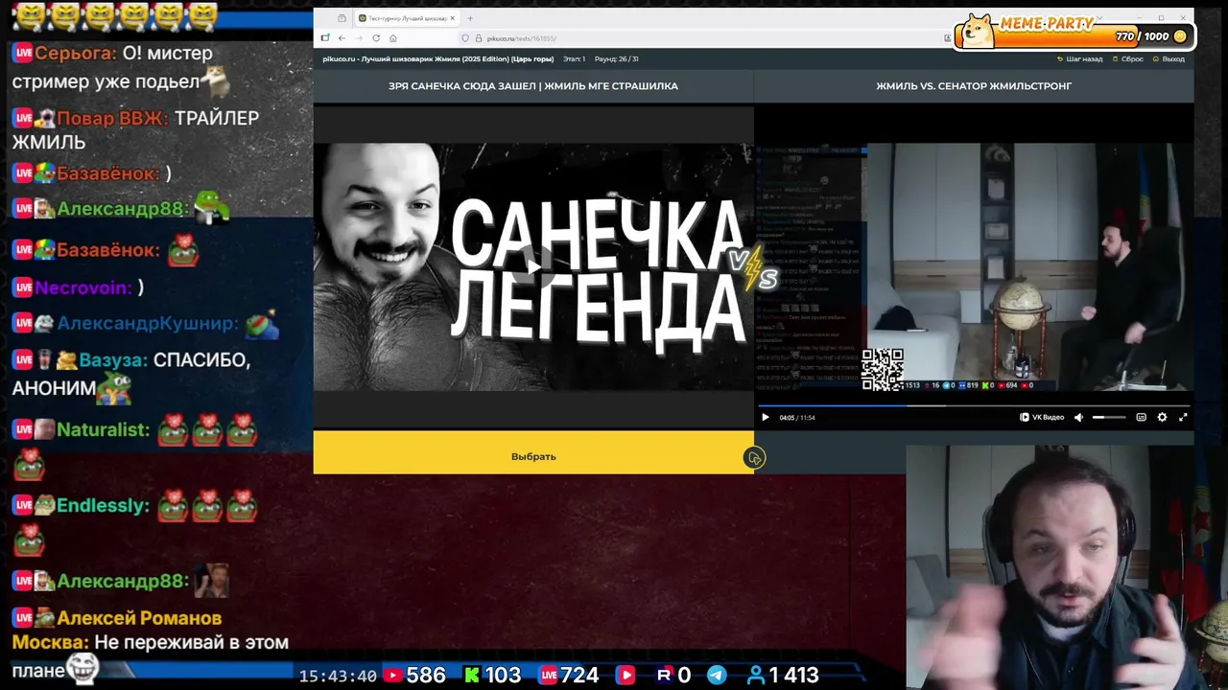Click the 'Этап: 1' label
Viewport: 1228px width, 690px height.
574,58
